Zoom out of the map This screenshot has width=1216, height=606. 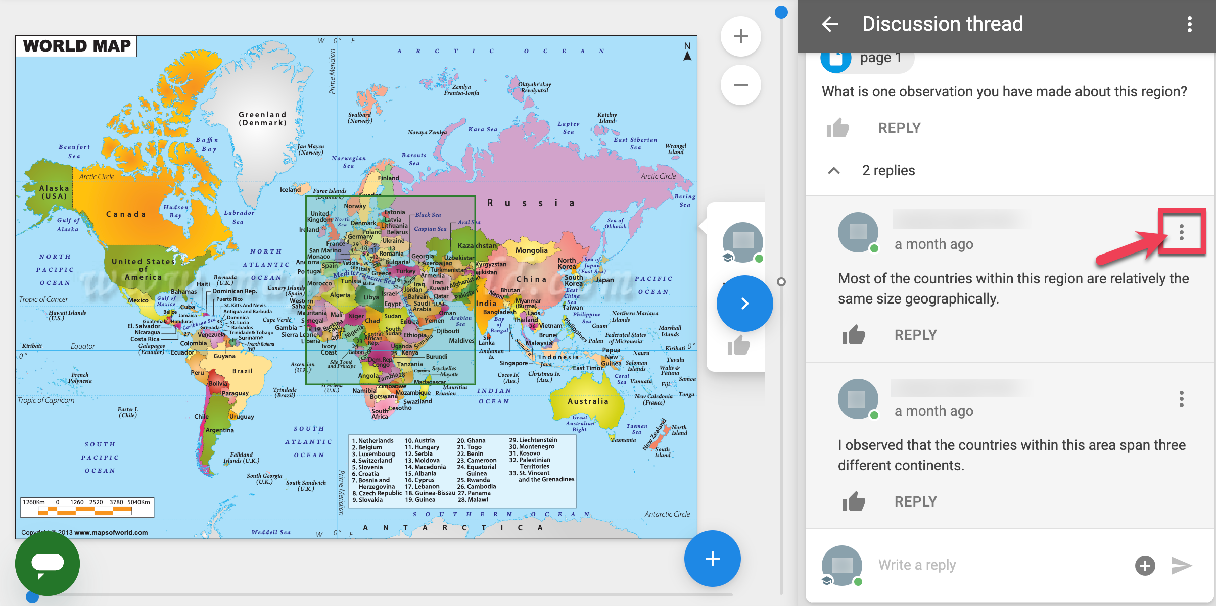(x=740, y=85)
